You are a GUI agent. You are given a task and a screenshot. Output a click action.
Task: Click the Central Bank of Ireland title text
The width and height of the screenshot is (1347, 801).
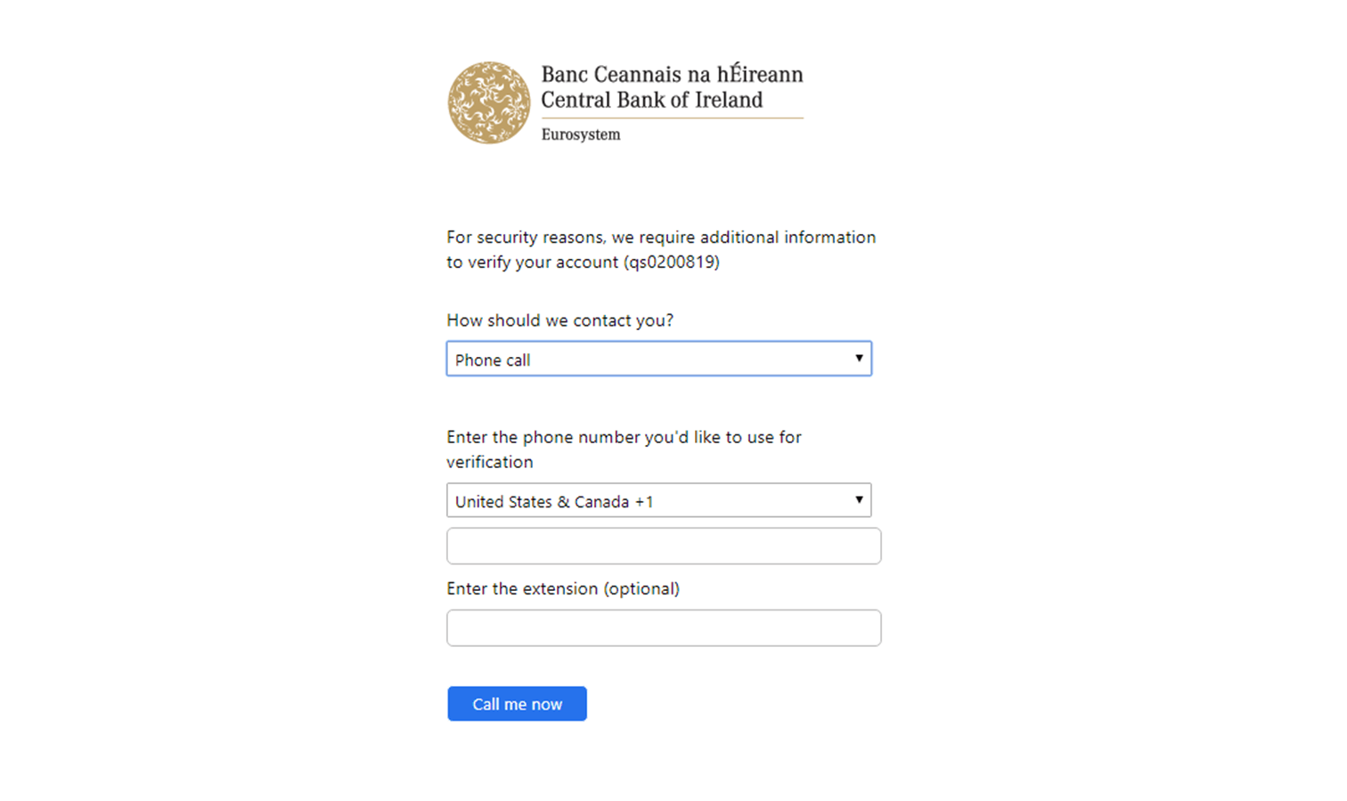click(652, 100)
